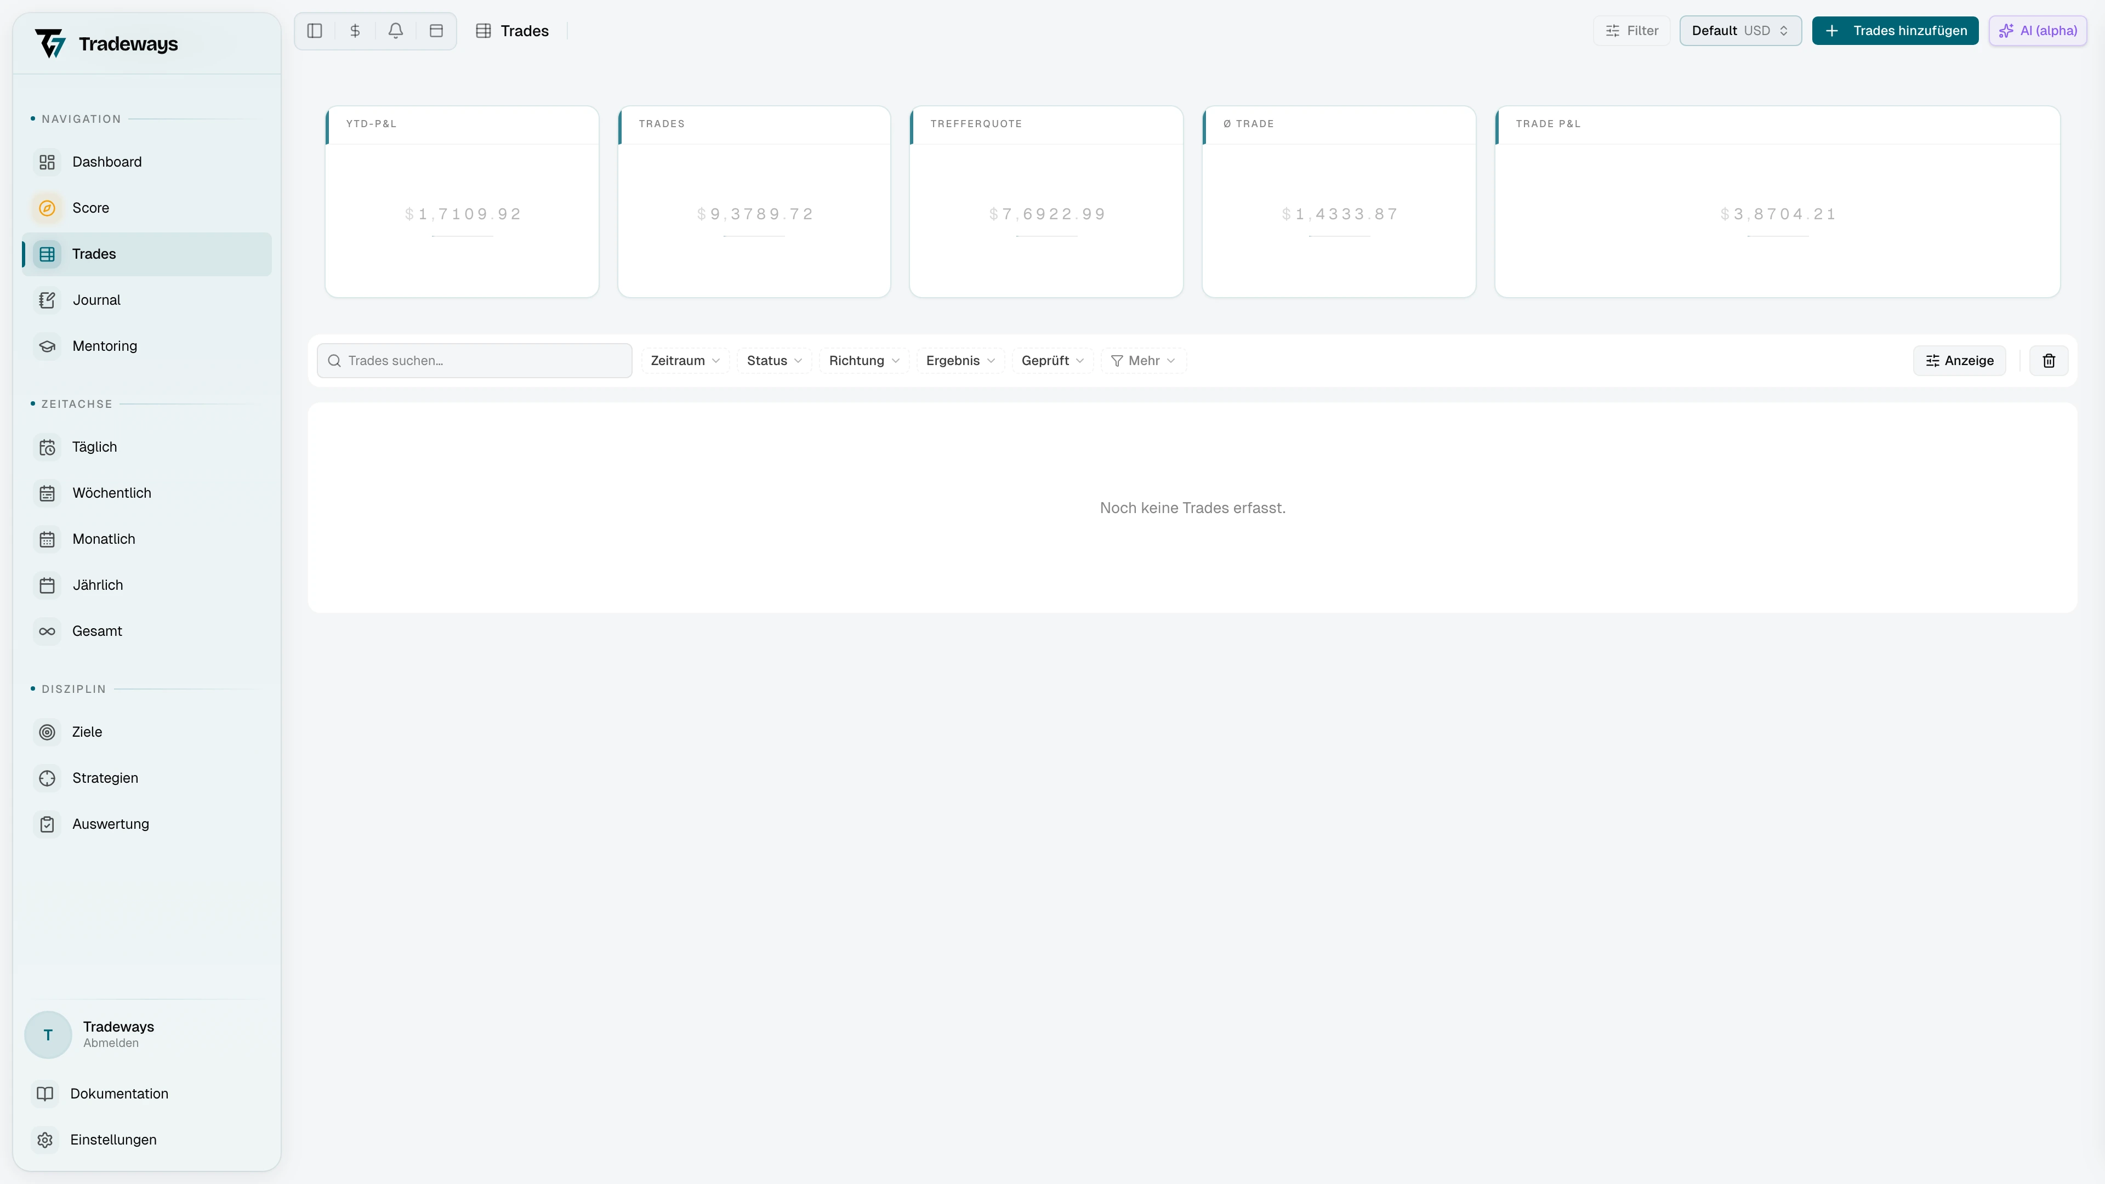This screenshot has width=2105, height=1184.
Task: Click the Filter button in header
Action: coord(1632,31)
